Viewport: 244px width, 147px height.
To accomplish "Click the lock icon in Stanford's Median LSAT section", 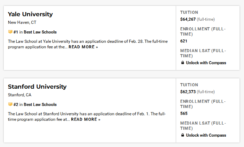I will pos(183,135).
